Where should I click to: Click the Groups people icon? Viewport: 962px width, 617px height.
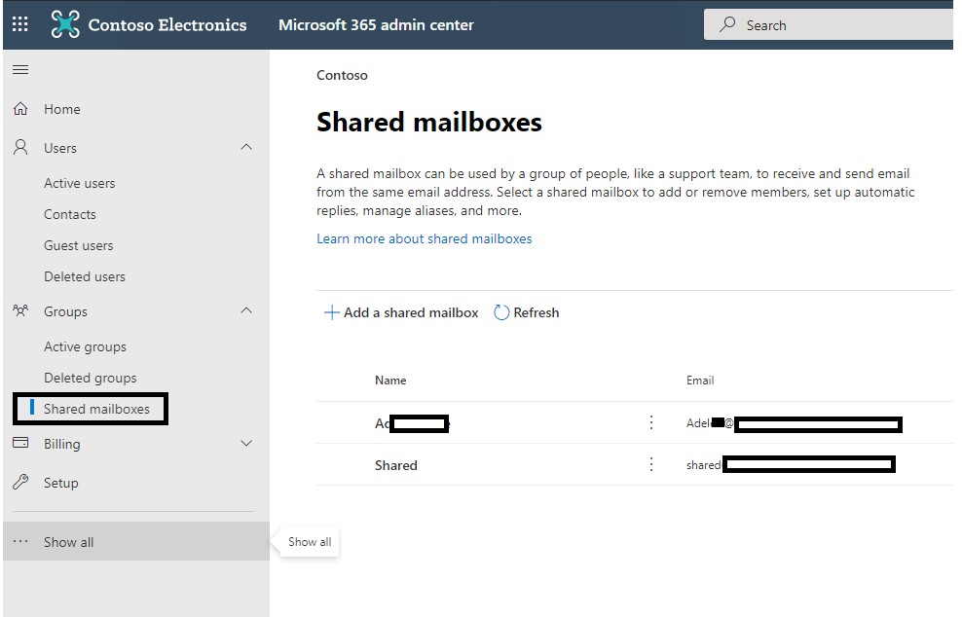pos(20,311)
